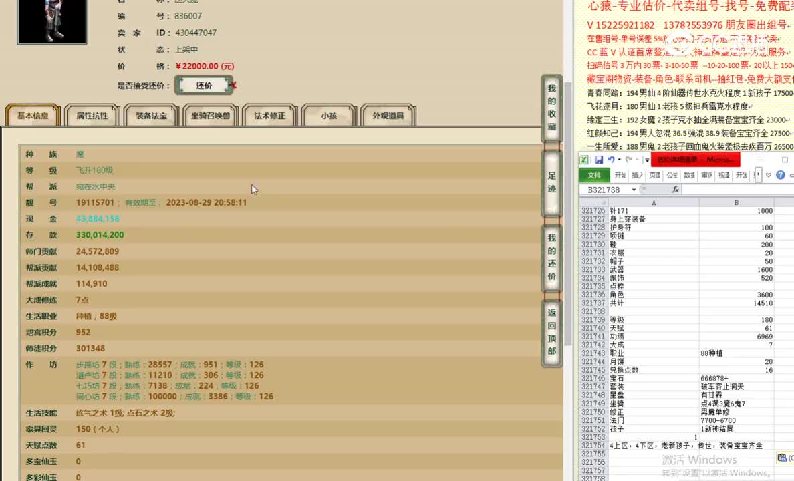794x481 pixels.
Task: Click seller ID 430447047
Action: (196, 33)
